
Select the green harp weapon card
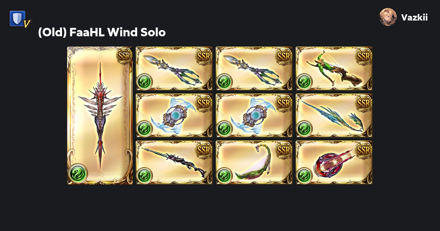click(254, 162)
